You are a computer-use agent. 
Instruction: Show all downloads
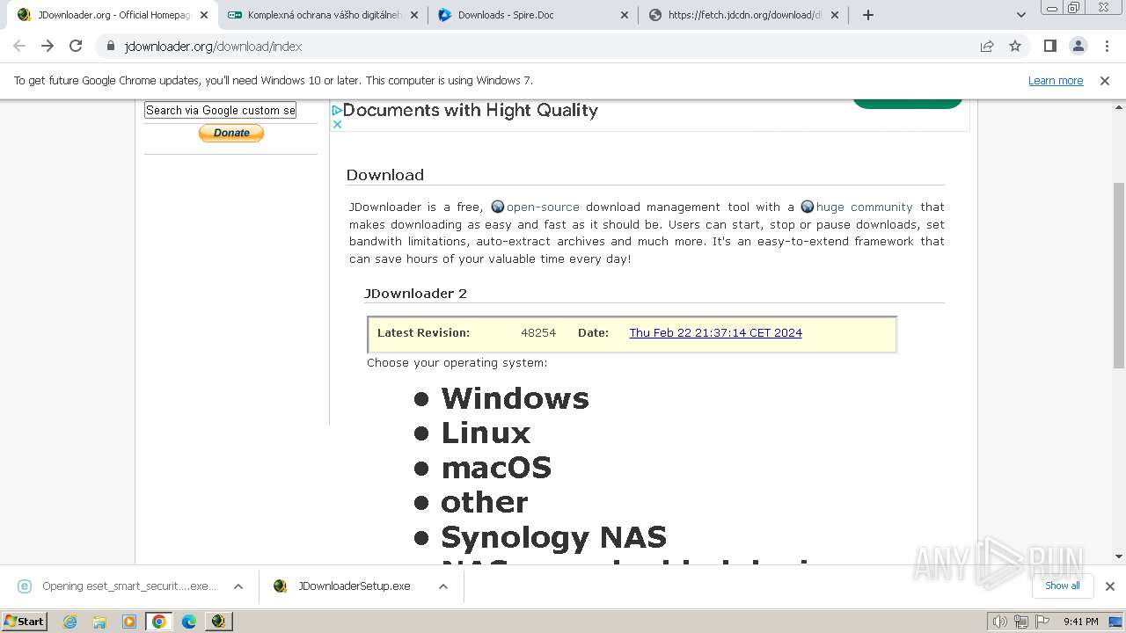[1062, 586]
